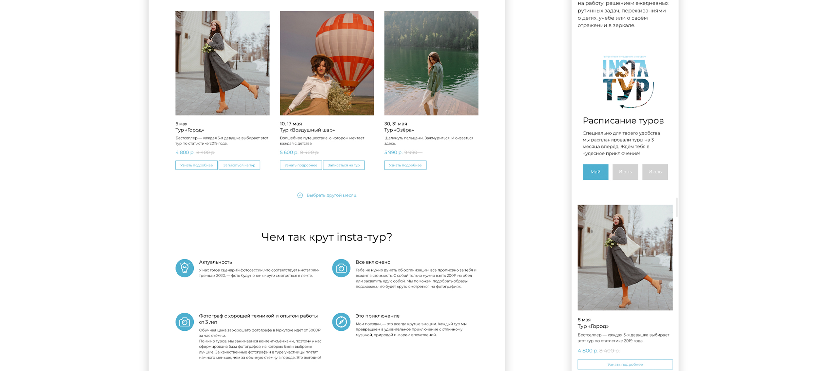Click the camera icon beside Все включено
This screenshot has width=837, height=371.
click(341, 268)
